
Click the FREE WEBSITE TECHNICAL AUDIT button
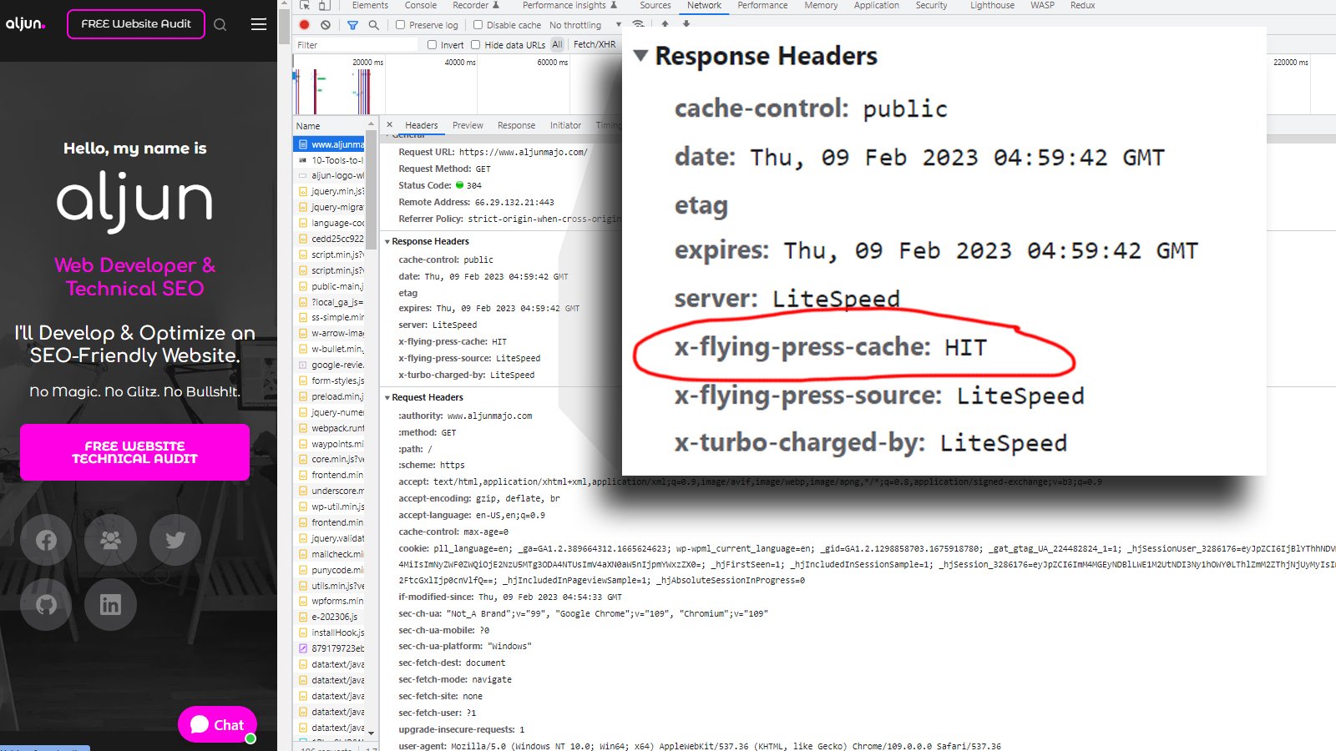click(x=134, y=452)
